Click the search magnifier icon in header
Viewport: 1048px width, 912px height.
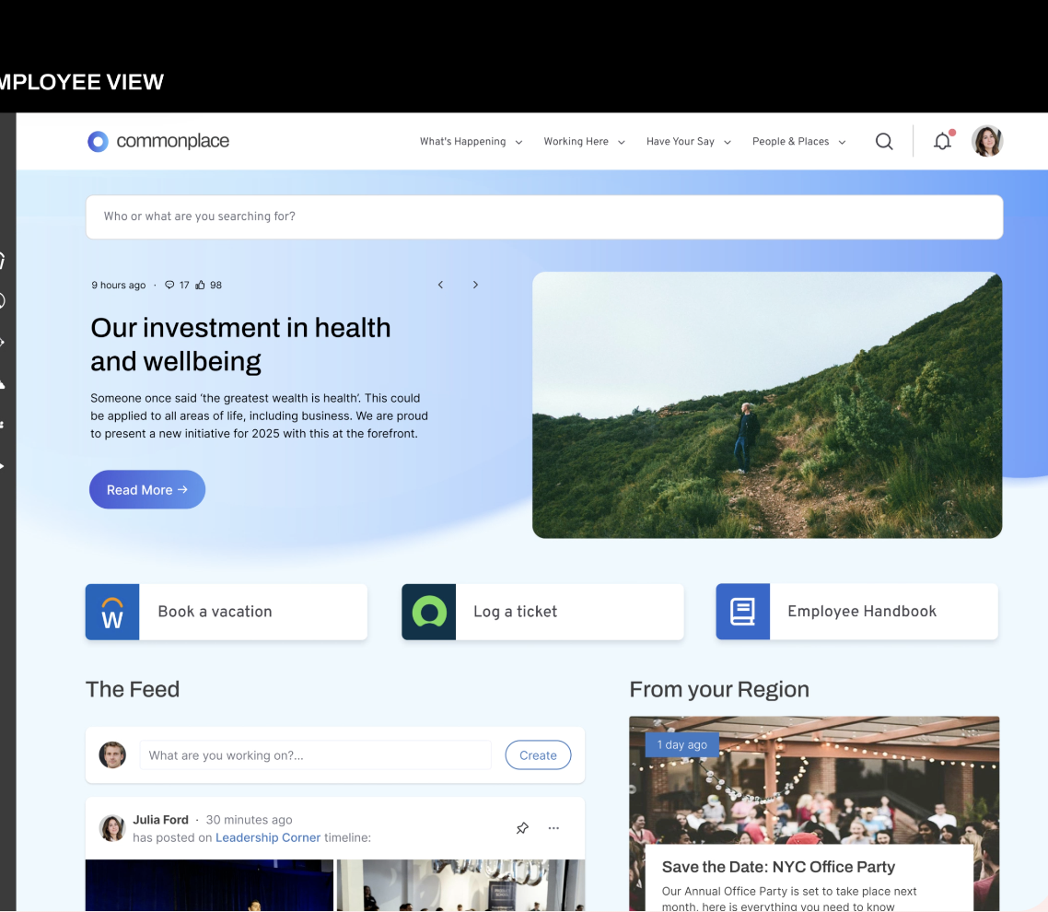[884, 141]
